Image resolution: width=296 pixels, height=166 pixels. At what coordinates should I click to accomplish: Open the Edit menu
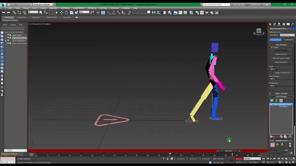coord(10,8)
